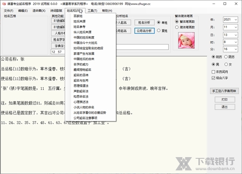Close the open 姓名知识 menu from the menu bar
This screenshot has height=174, width=242.
pyautogui.click(x=75, y=10)
